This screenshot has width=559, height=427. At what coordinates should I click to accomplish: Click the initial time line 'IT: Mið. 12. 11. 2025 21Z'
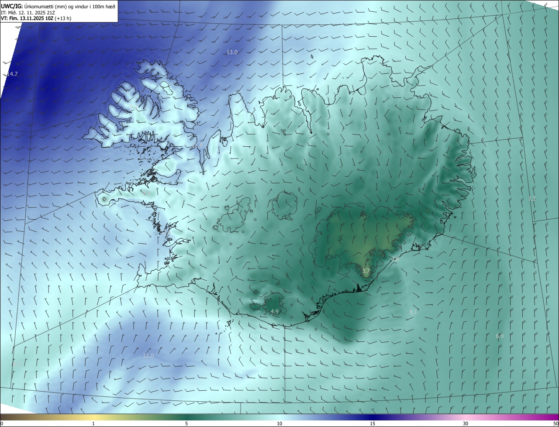[x=28, y=13]
